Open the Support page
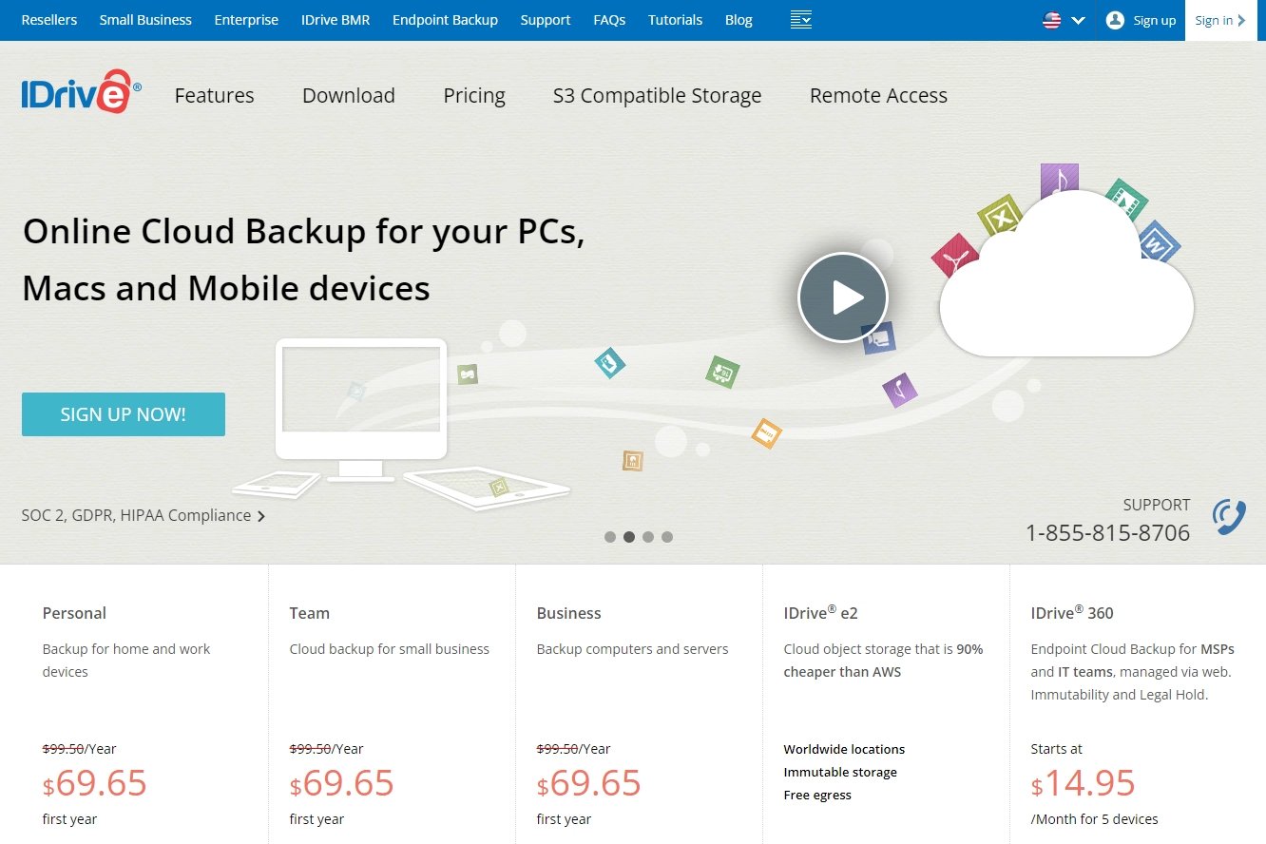 (546, 20)
